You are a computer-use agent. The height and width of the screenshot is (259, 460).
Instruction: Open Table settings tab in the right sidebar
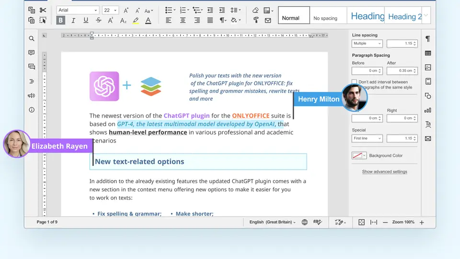[x=428, y=53]
